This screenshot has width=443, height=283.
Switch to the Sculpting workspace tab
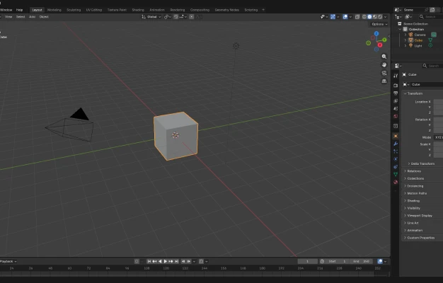74,10
